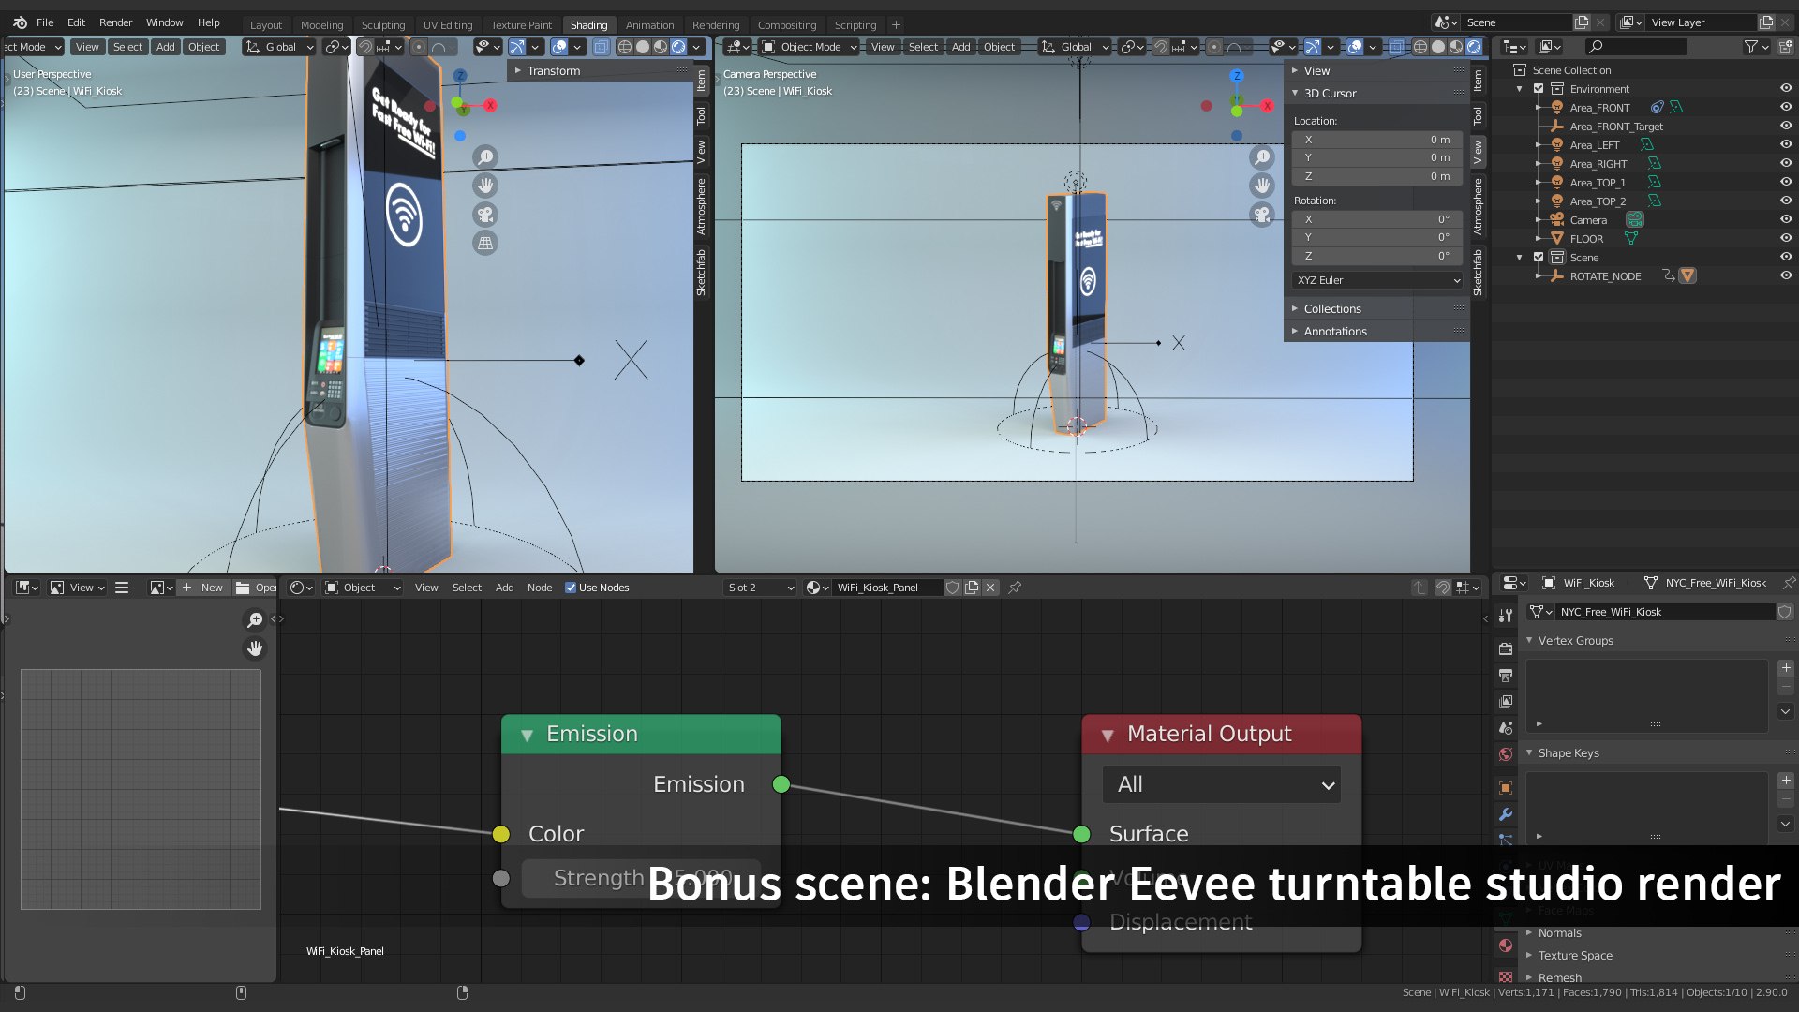Collapse the 3D Cursor panel
Screen dimensions: 1799x1012
(1330, 94)
